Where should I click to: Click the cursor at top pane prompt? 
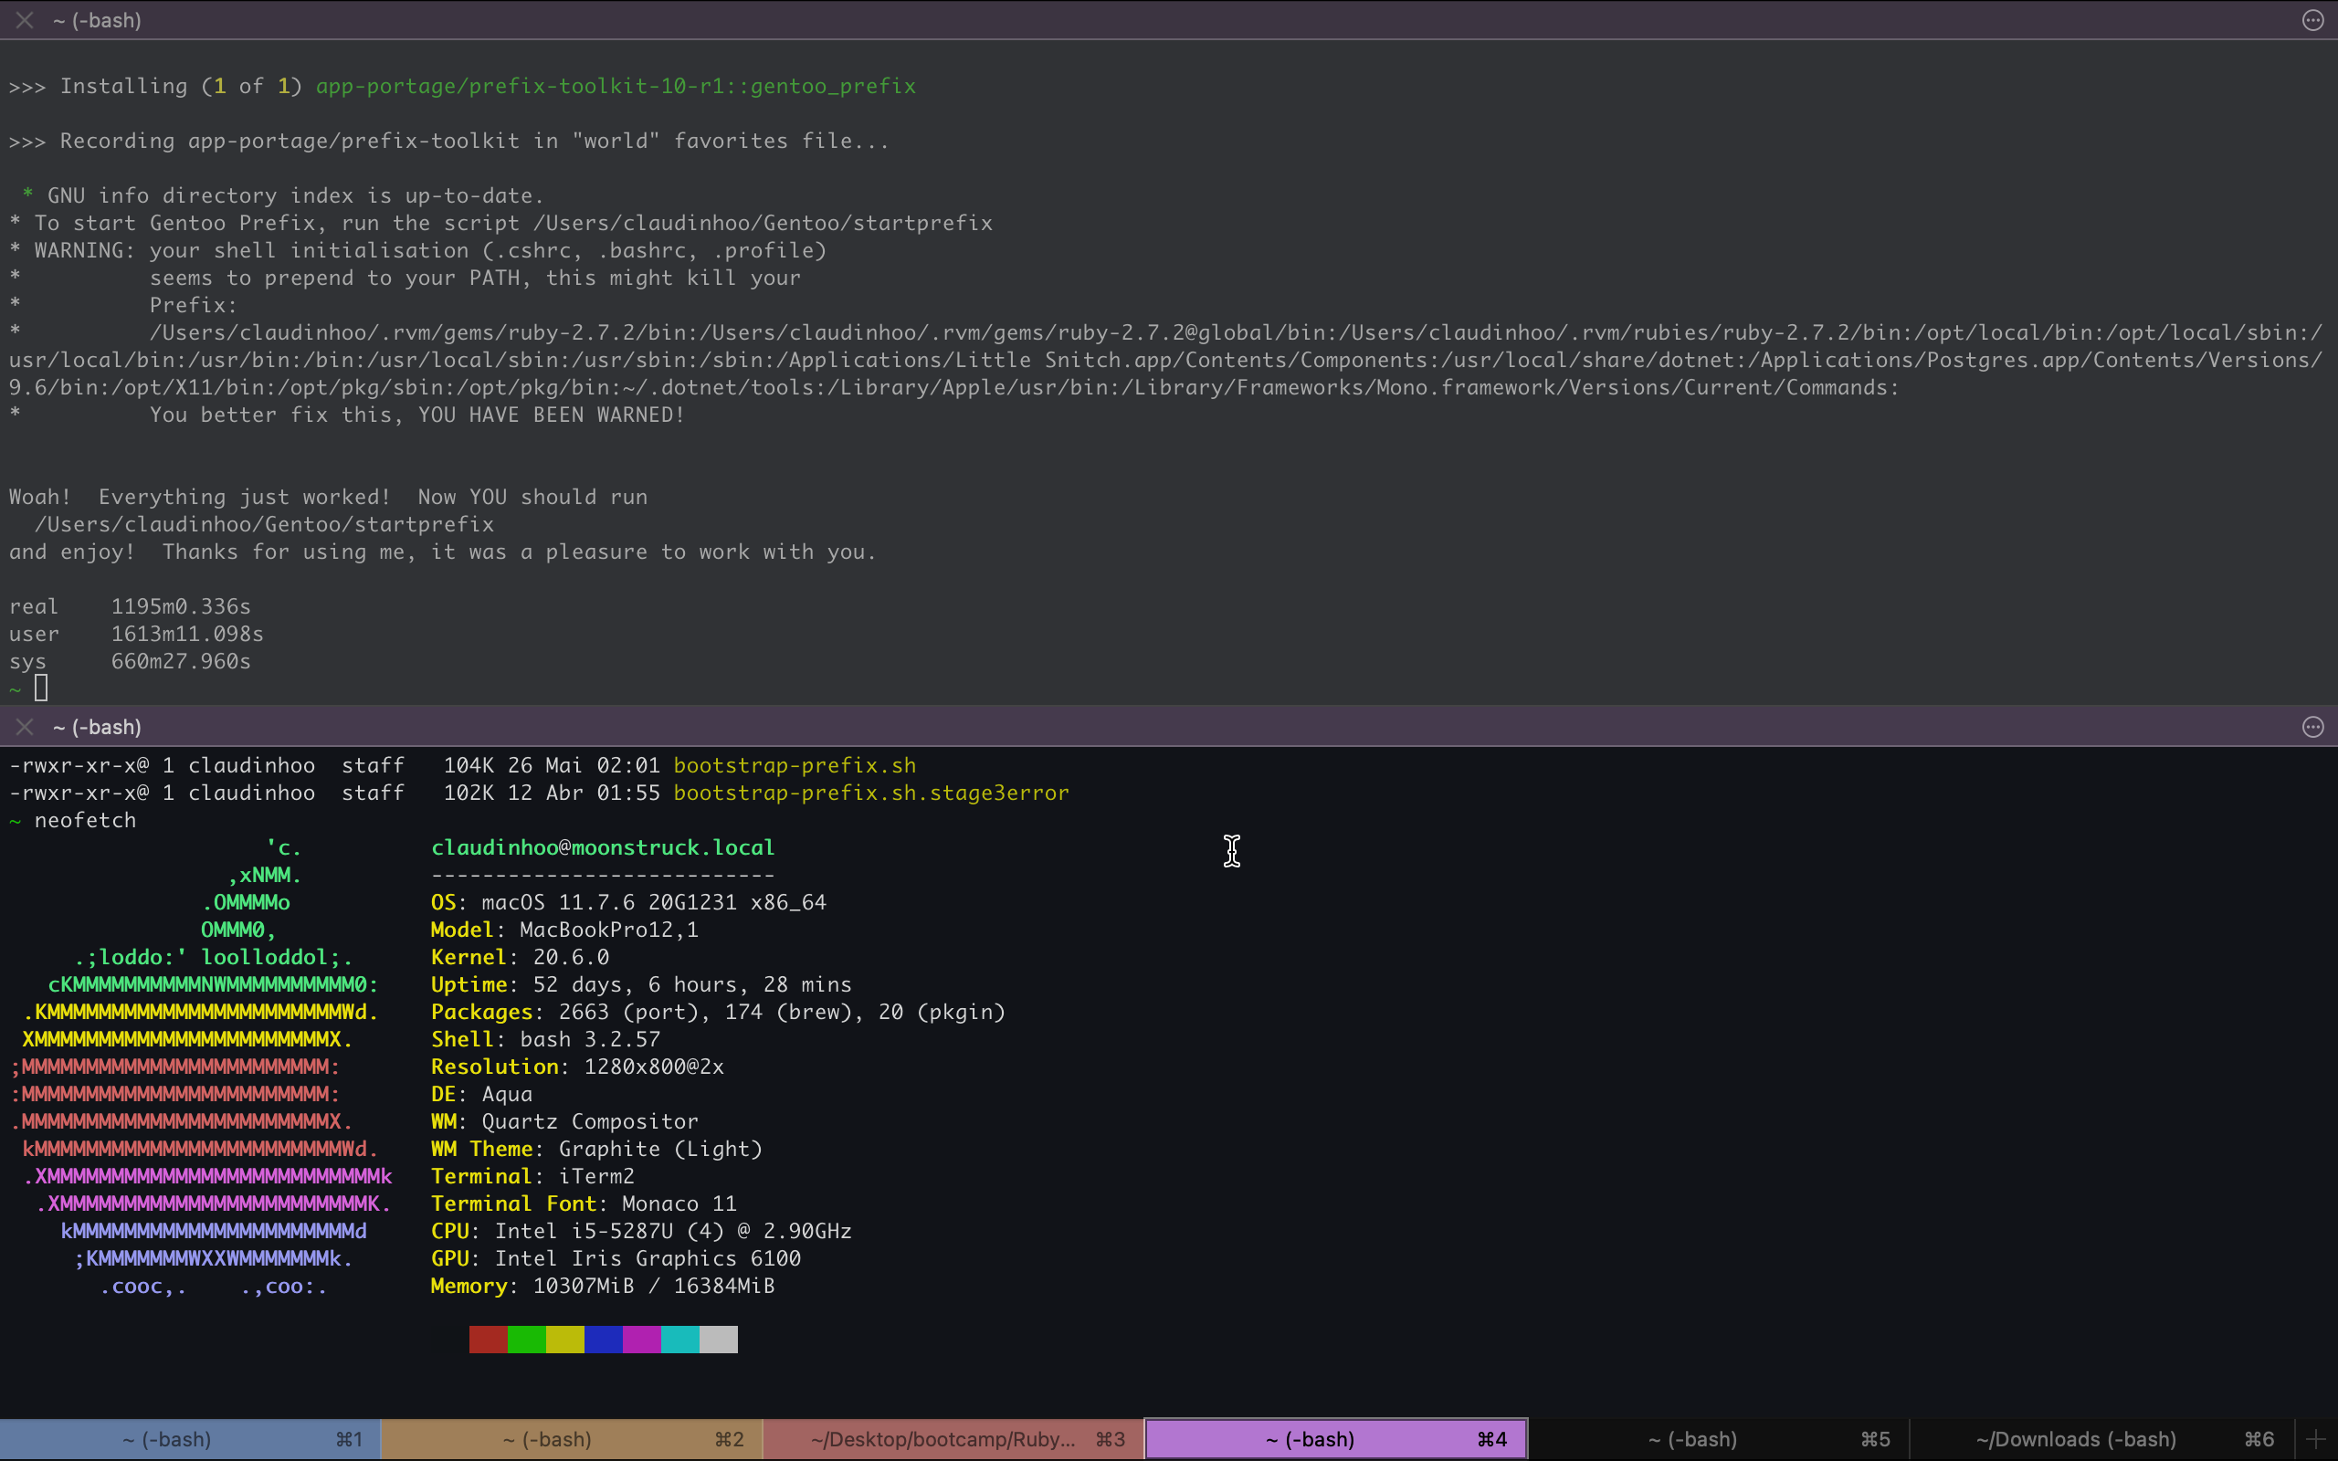click(40, 688)
